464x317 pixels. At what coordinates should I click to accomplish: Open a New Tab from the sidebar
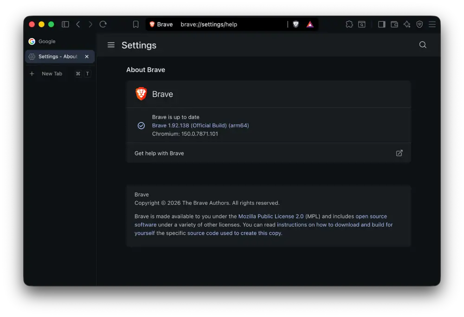coord(60,74)
